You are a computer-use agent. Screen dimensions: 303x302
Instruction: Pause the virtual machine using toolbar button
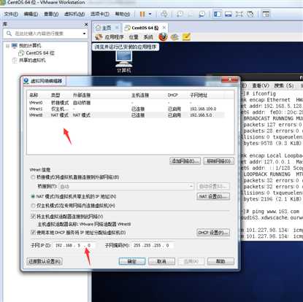(142, 14)
